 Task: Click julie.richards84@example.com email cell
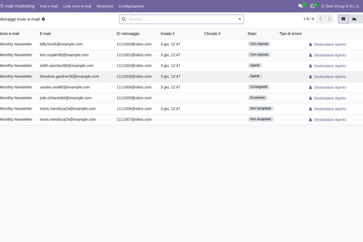[65, 98]
